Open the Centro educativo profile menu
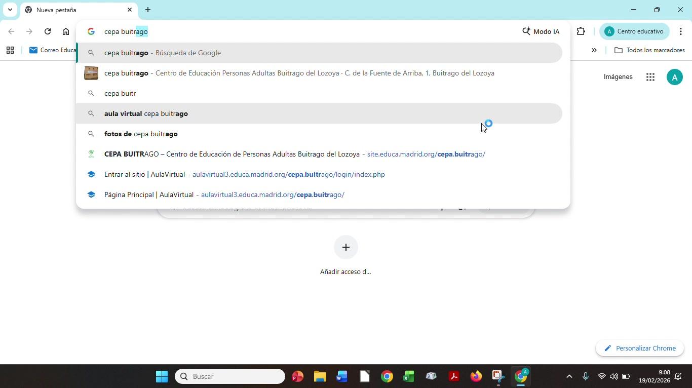The height and width of the screenshot is (388, 692). pyautogui.click(x=634, y=31)
